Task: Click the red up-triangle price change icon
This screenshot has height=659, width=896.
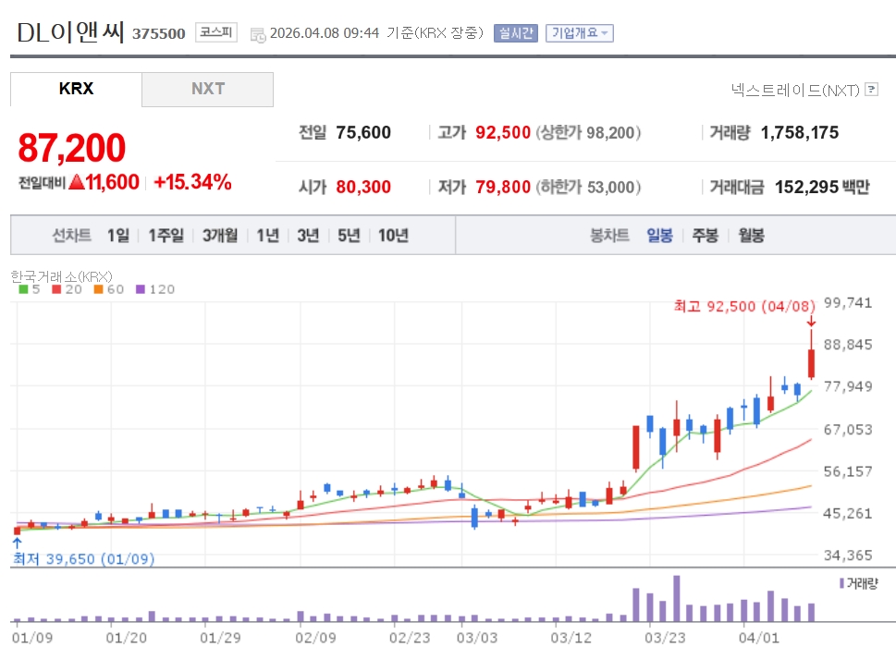Action: click(x=77, y=182)
